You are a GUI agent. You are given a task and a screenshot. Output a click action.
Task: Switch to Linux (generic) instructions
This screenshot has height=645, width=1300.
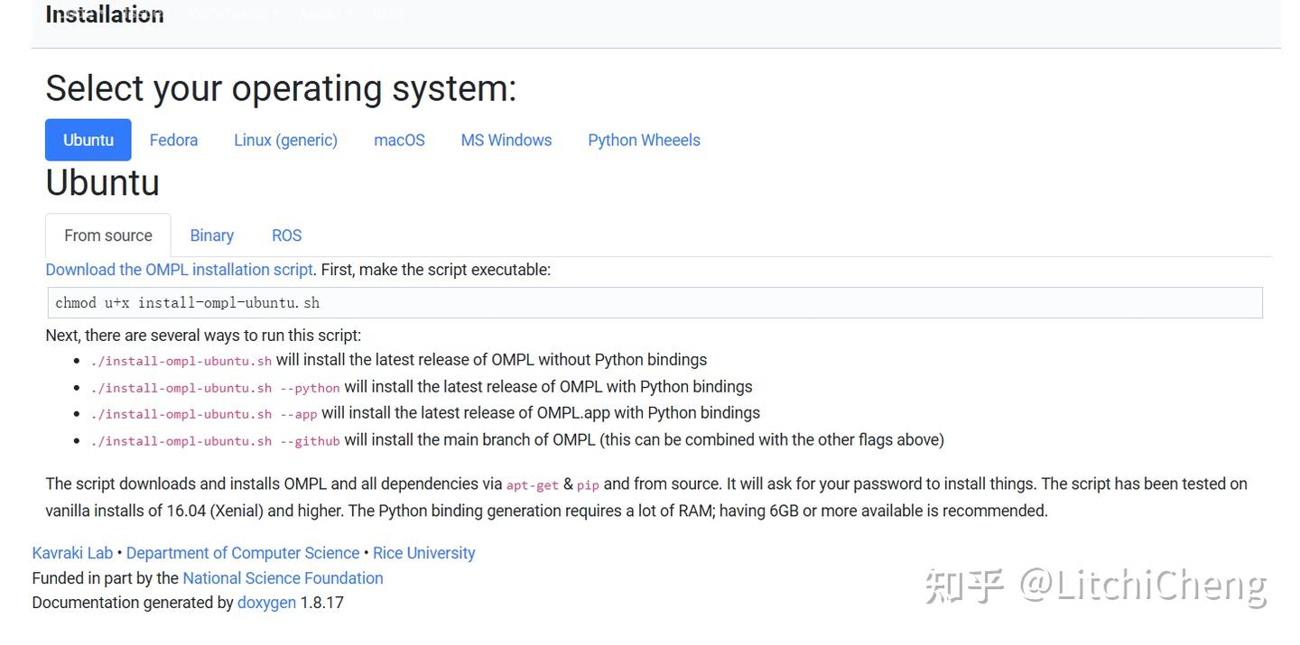click(285, 140)
